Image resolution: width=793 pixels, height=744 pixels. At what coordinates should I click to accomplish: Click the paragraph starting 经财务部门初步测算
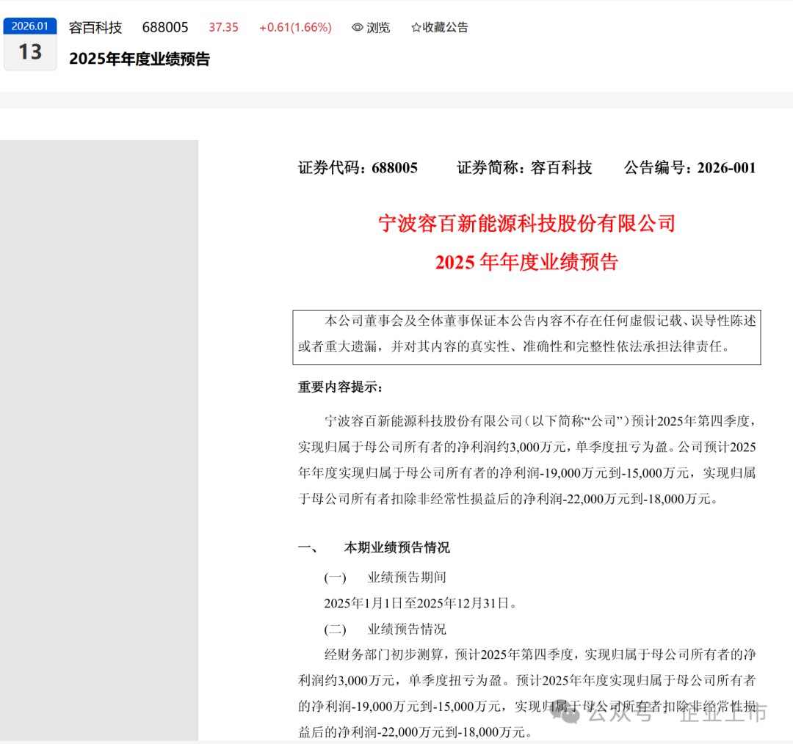point(526,693)
